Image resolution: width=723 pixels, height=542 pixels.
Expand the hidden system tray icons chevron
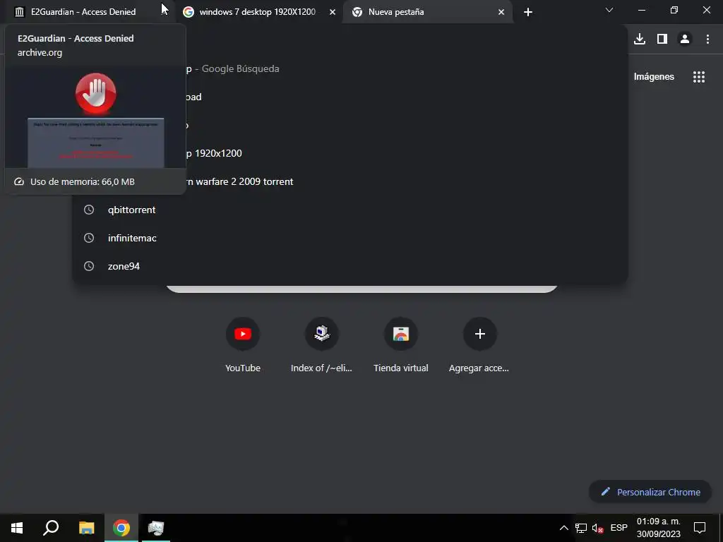[564, 528]
